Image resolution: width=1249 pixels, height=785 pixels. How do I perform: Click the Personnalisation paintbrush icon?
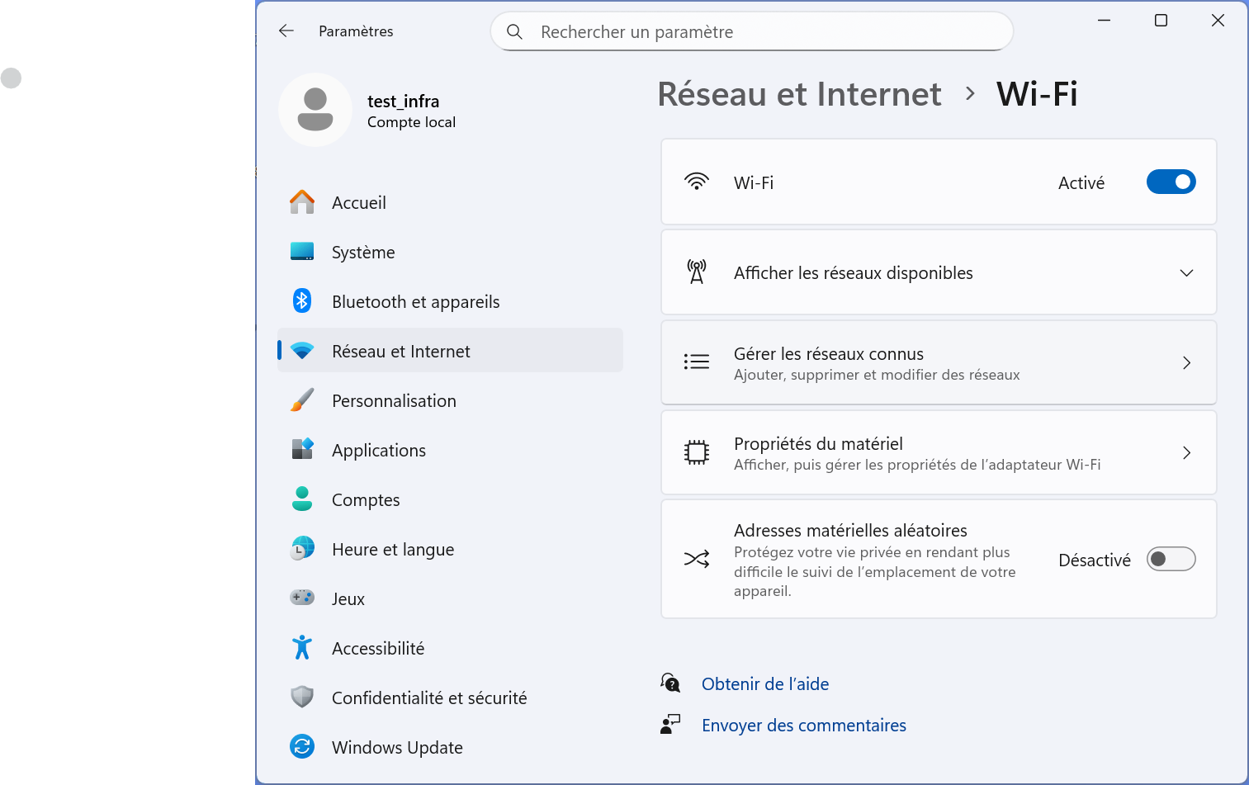click(302, 400)
